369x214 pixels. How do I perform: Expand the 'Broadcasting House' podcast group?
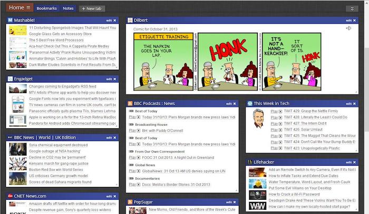tap(148, 125)
